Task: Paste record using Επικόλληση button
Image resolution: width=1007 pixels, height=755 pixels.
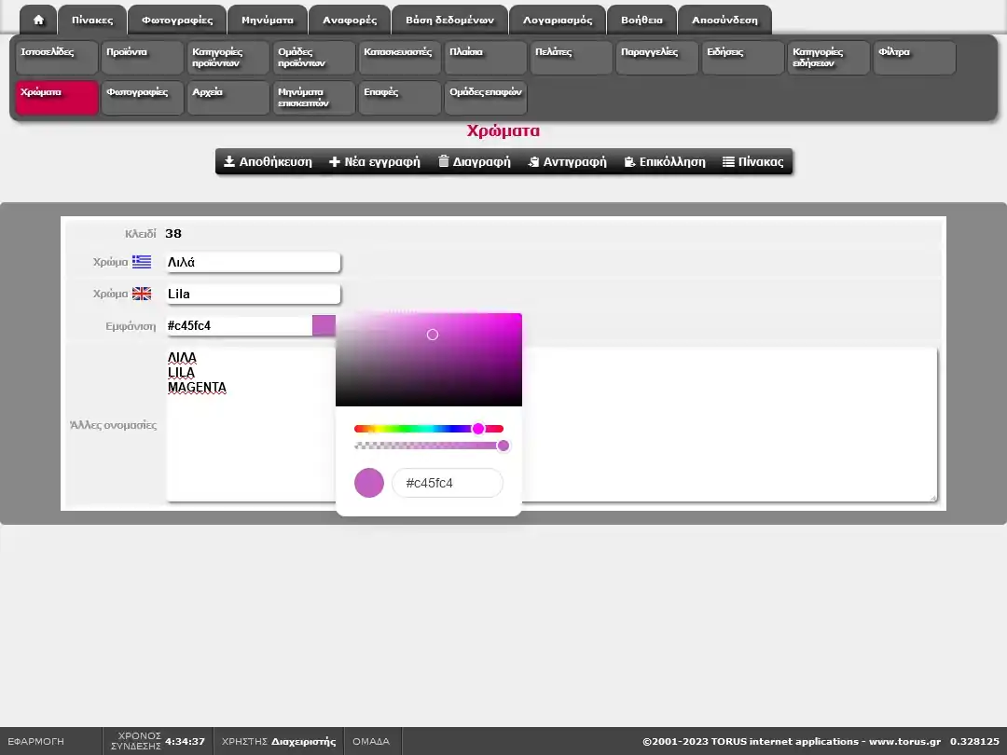Action: 665,161
